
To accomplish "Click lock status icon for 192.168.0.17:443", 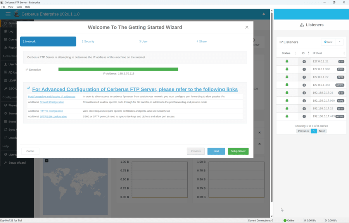I will [287, 116].
